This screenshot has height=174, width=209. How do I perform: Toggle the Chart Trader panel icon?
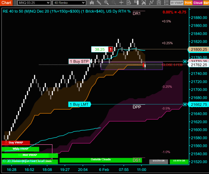(136, 3)
